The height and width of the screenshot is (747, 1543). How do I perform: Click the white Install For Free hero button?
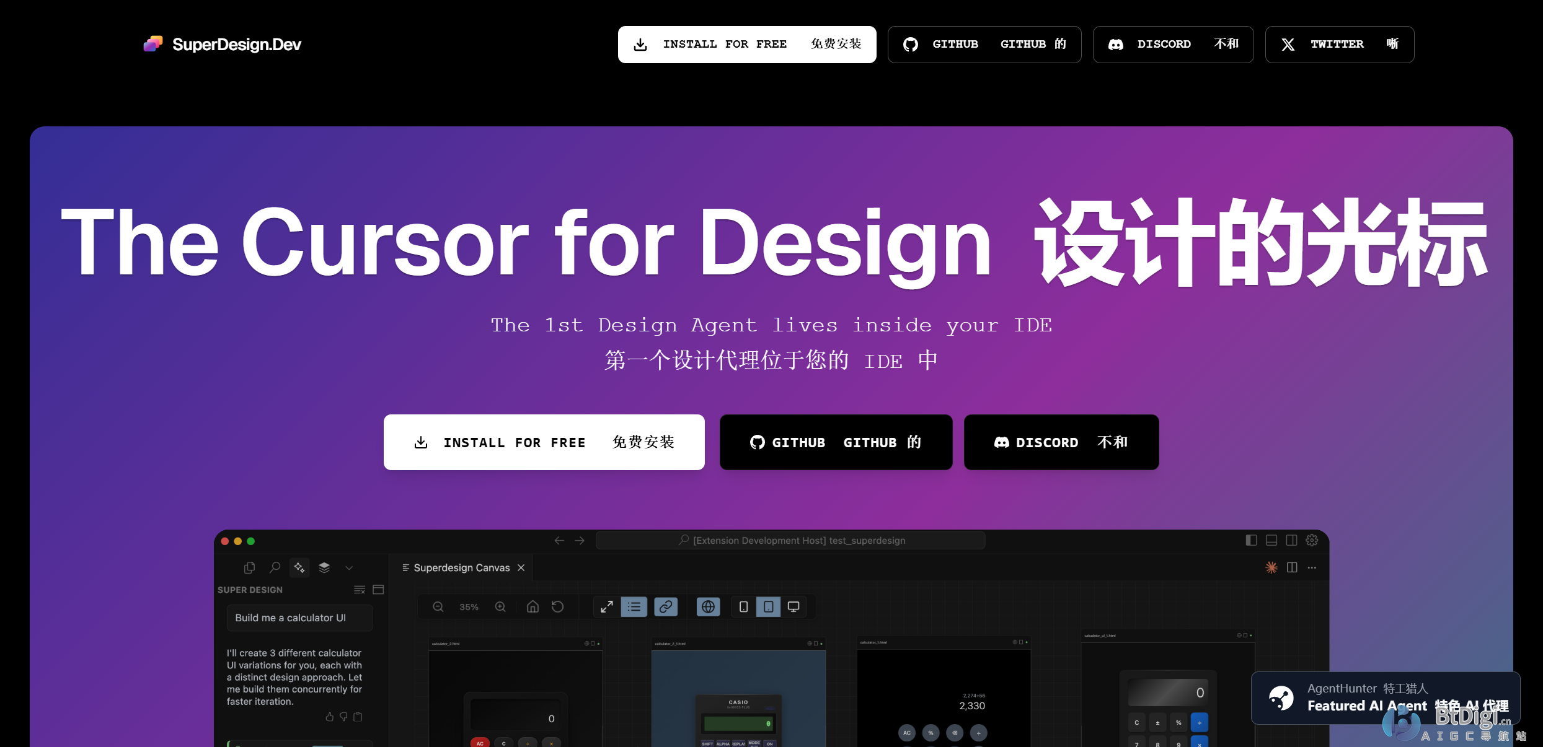point(544,442)
